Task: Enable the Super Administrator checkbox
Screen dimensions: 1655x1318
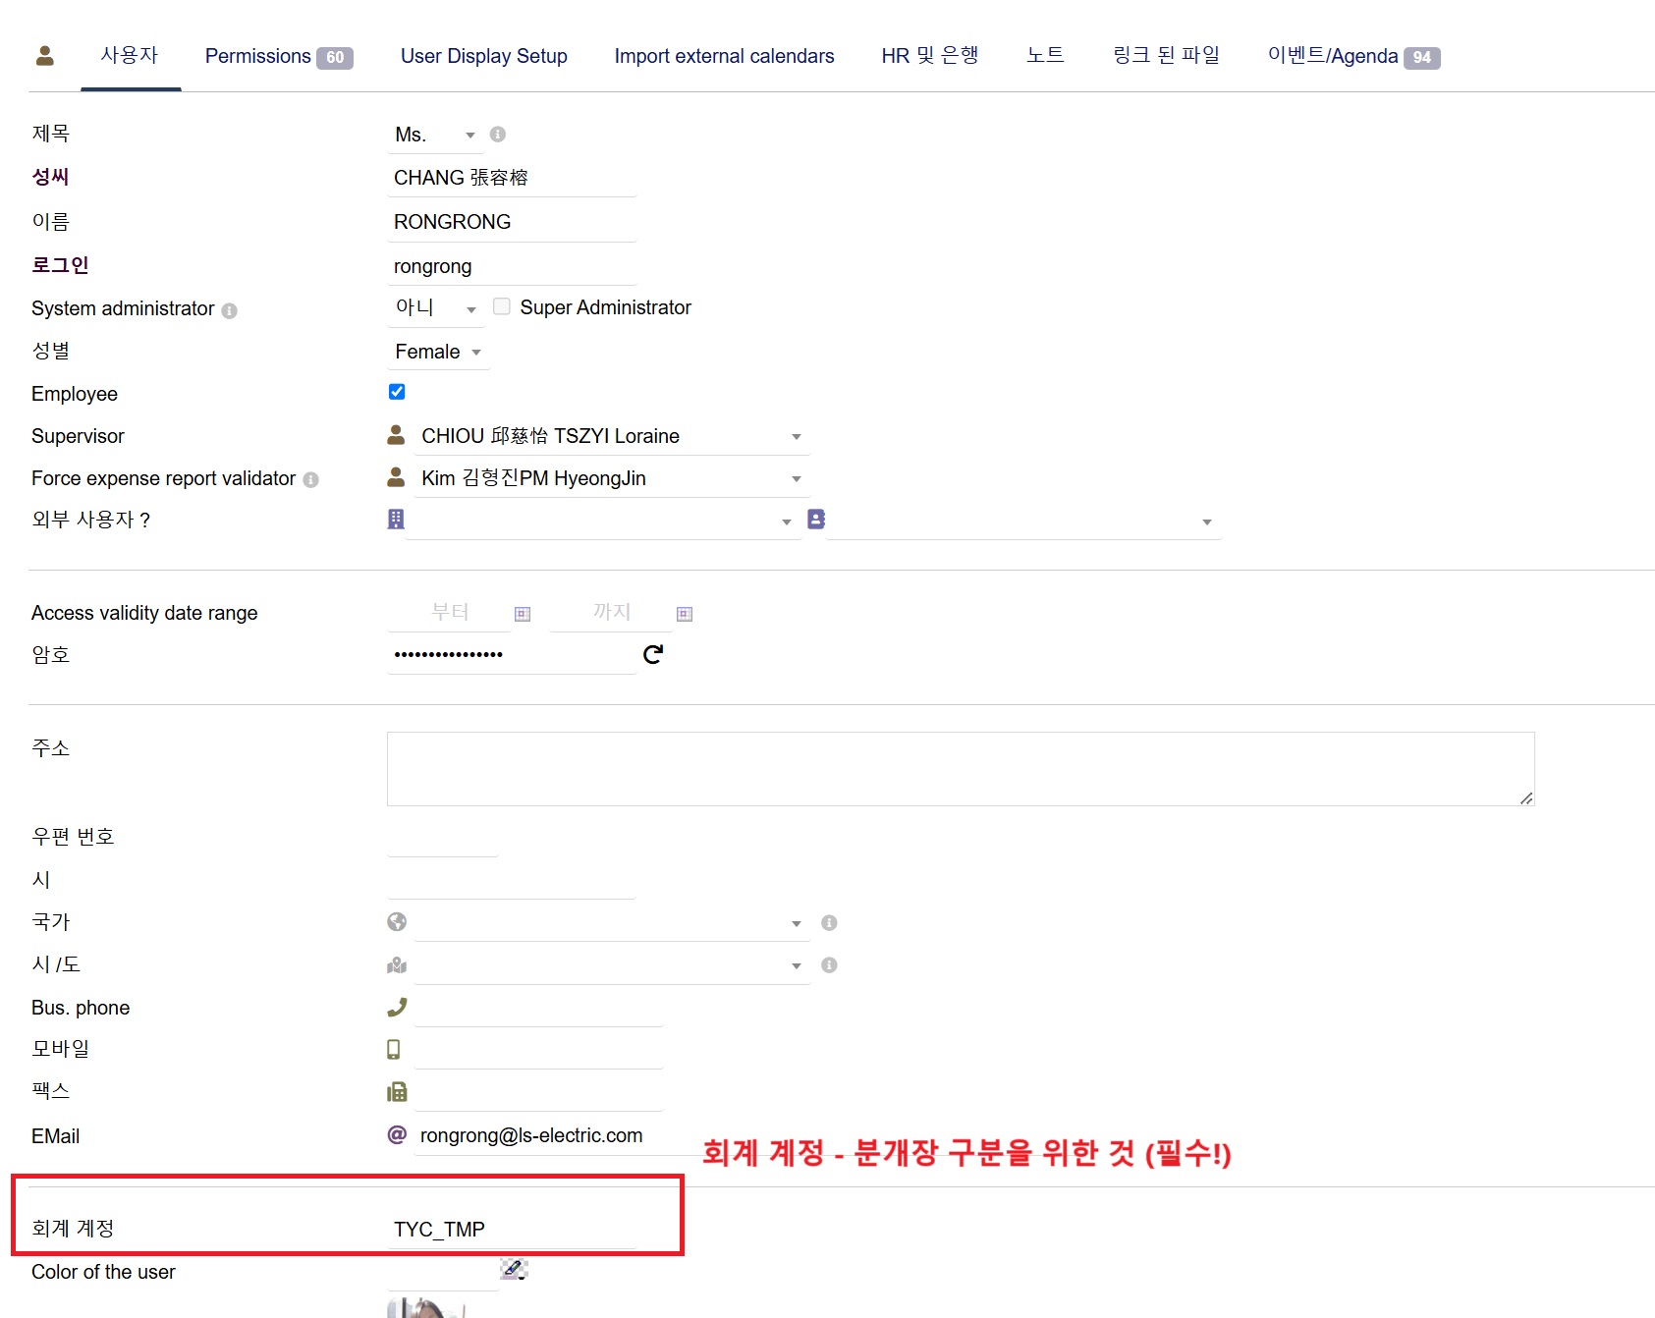Action: coord(502,306)
